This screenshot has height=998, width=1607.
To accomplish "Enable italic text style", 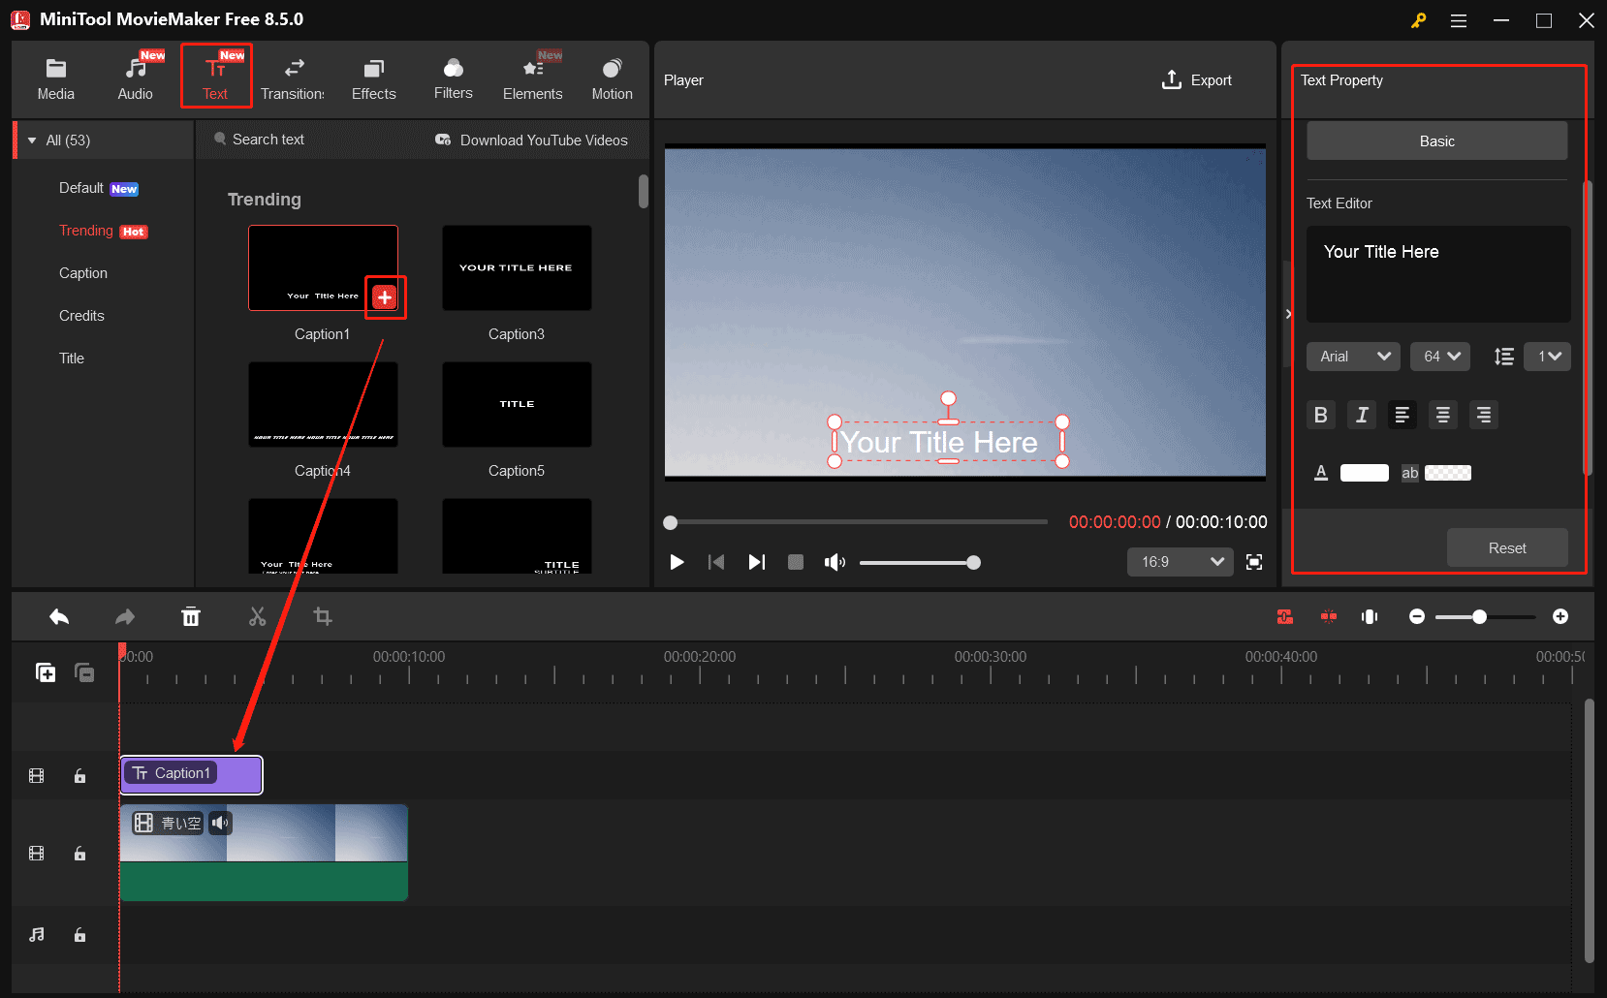I will (x=1361, y=415).
